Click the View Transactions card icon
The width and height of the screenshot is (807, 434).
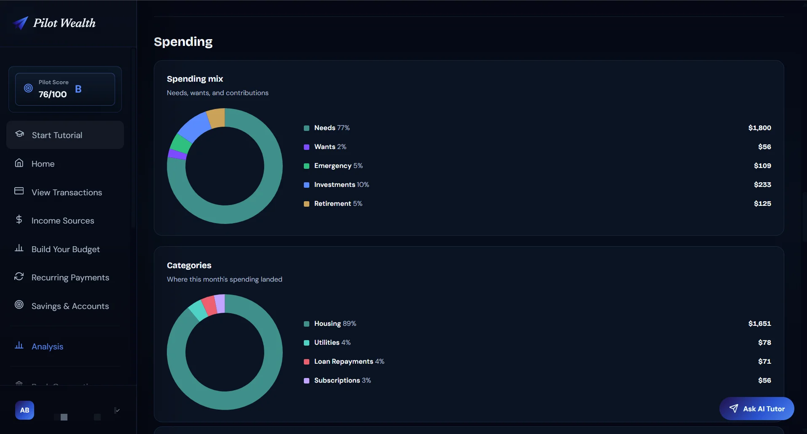19,191
